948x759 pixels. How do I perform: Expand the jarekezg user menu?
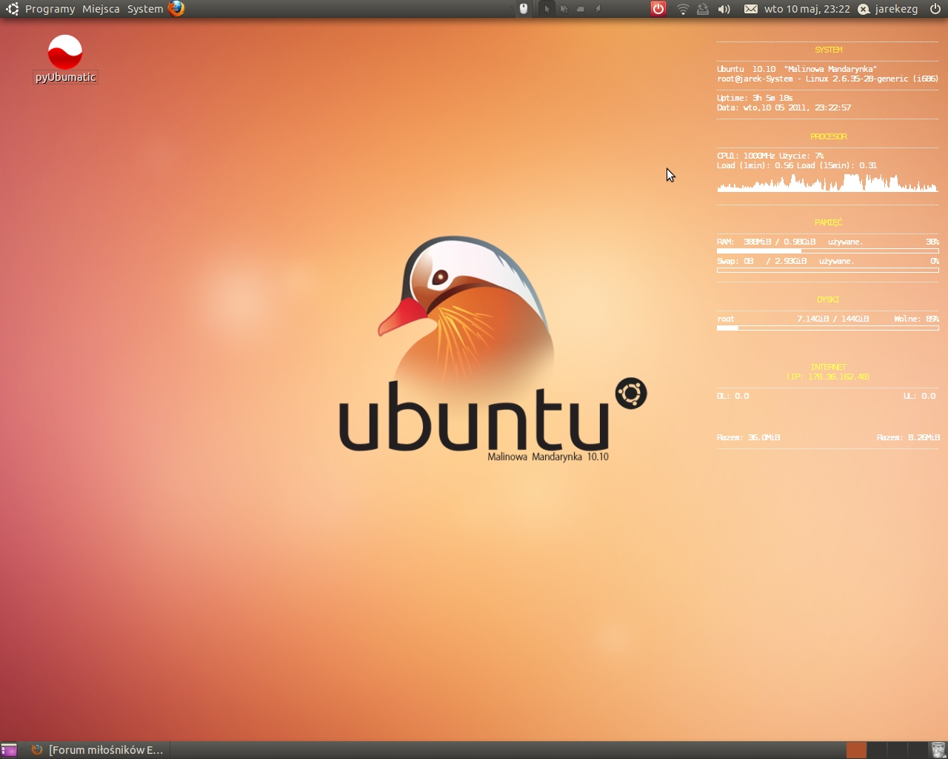pos(888,9)
